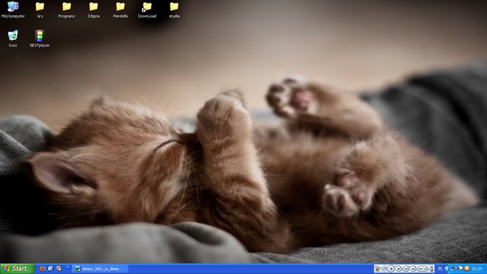This screenshot has height=274, width=487.
Task: Stop playback in media player toolbar
Action: [399, 269]
